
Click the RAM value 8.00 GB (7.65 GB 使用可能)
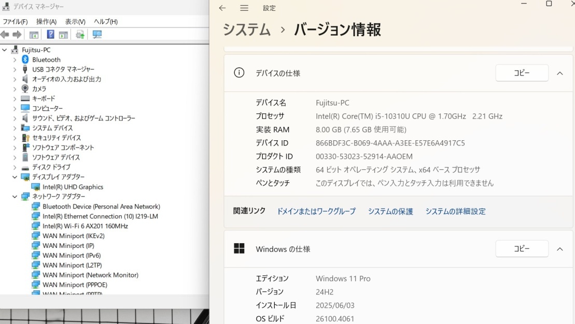coord(361,129)
